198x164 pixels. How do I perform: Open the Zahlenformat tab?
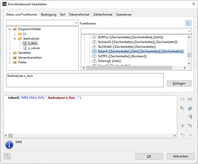click(103, 15)
